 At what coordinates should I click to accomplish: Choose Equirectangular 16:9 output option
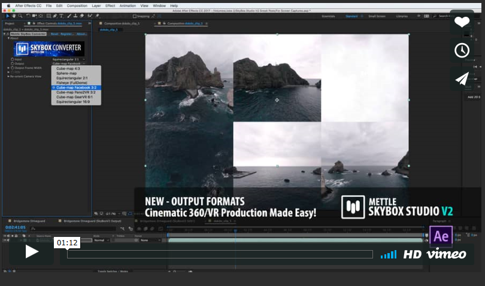click(76, 101)
